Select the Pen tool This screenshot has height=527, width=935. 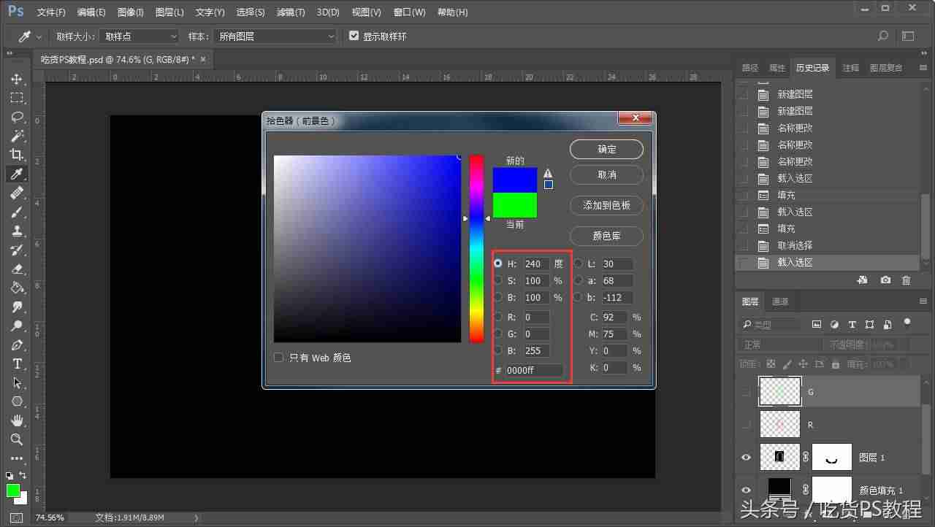(x=17, y=345)
